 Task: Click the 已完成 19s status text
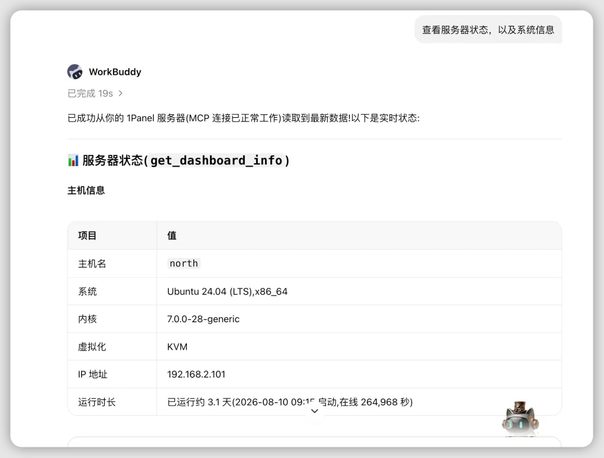tap(90, 94)
